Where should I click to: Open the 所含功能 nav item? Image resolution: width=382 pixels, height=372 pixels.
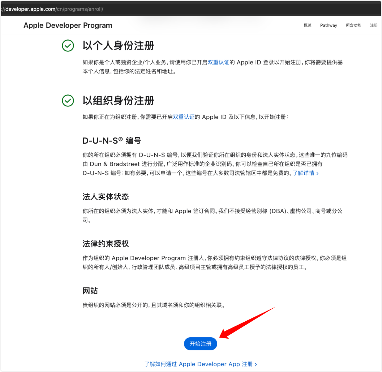tap(353, 25)
